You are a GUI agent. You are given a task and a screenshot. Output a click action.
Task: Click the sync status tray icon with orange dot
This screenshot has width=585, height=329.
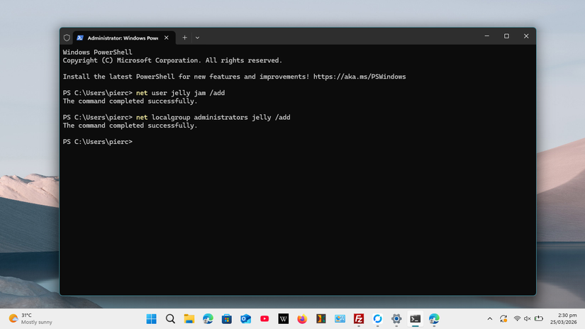[x=503, y=318]
